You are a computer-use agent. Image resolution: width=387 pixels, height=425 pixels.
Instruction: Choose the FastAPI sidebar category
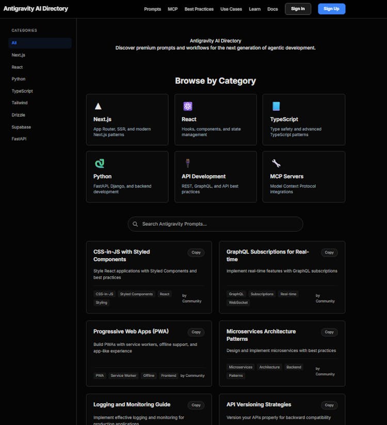(x=19, y=139)
